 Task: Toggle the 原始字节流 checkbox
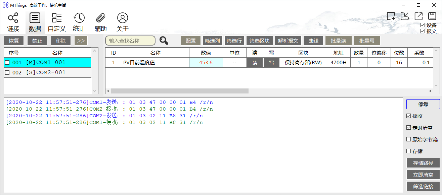click(x=409, y=139)
